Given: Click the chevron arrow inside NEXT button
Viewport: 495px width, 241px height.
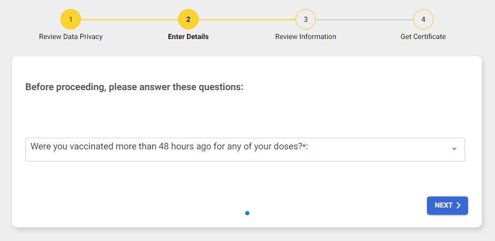Looking at the screenshot, I should (x=458, y=206).
